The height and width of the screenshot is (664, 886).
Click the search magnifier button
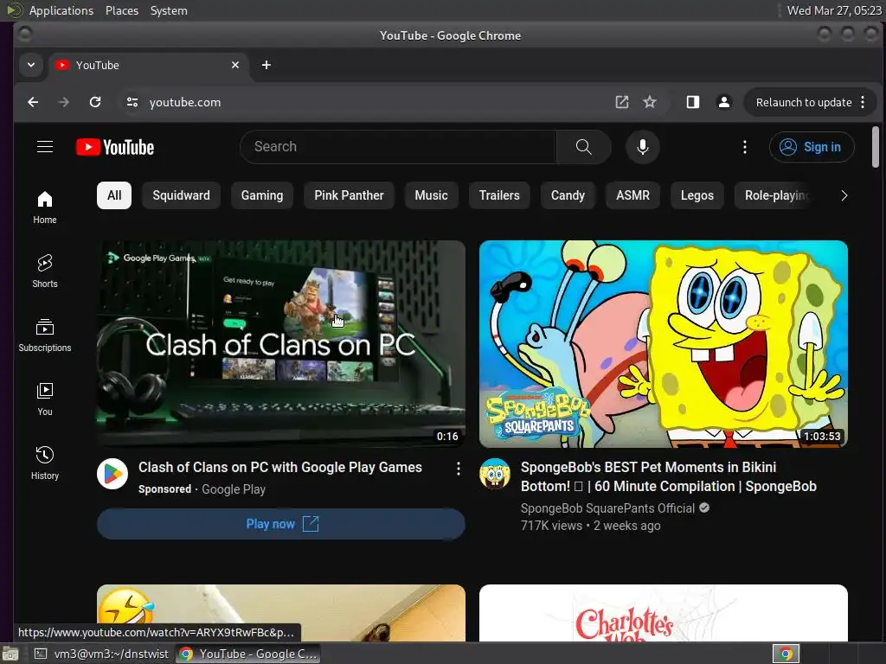coord(584,147)
